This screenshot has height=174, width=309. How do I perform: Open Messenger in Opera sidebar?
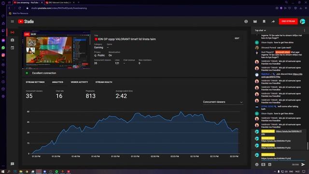pyautogui.click(x=3, y=40)
